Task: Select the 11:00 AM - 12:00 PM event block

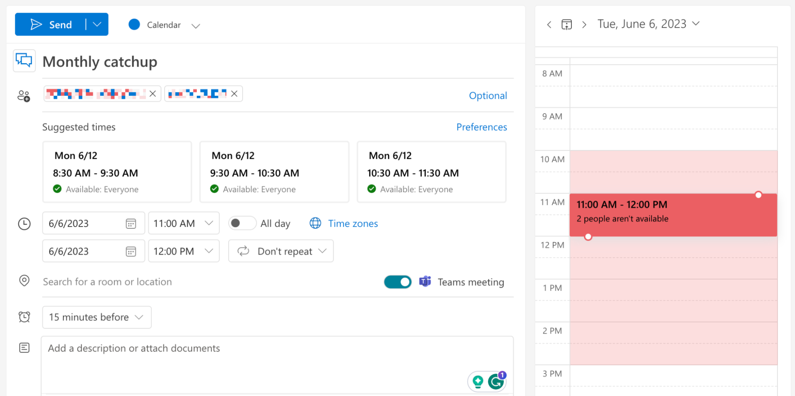Action: click(x=673, y=215)
